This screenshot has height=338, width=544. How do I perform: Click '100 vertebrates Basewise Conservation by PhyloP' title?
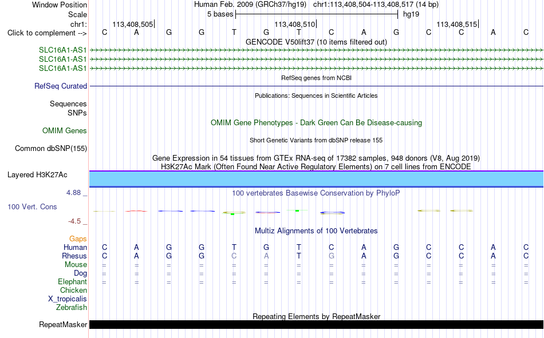coord(316,193)
